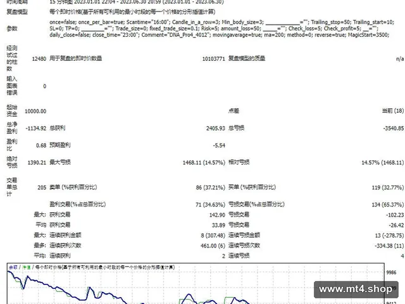The width and height of the screenshot is (405, 304).
Task: Click the 连续获利金额 label
Action: [x=65, y=235]
